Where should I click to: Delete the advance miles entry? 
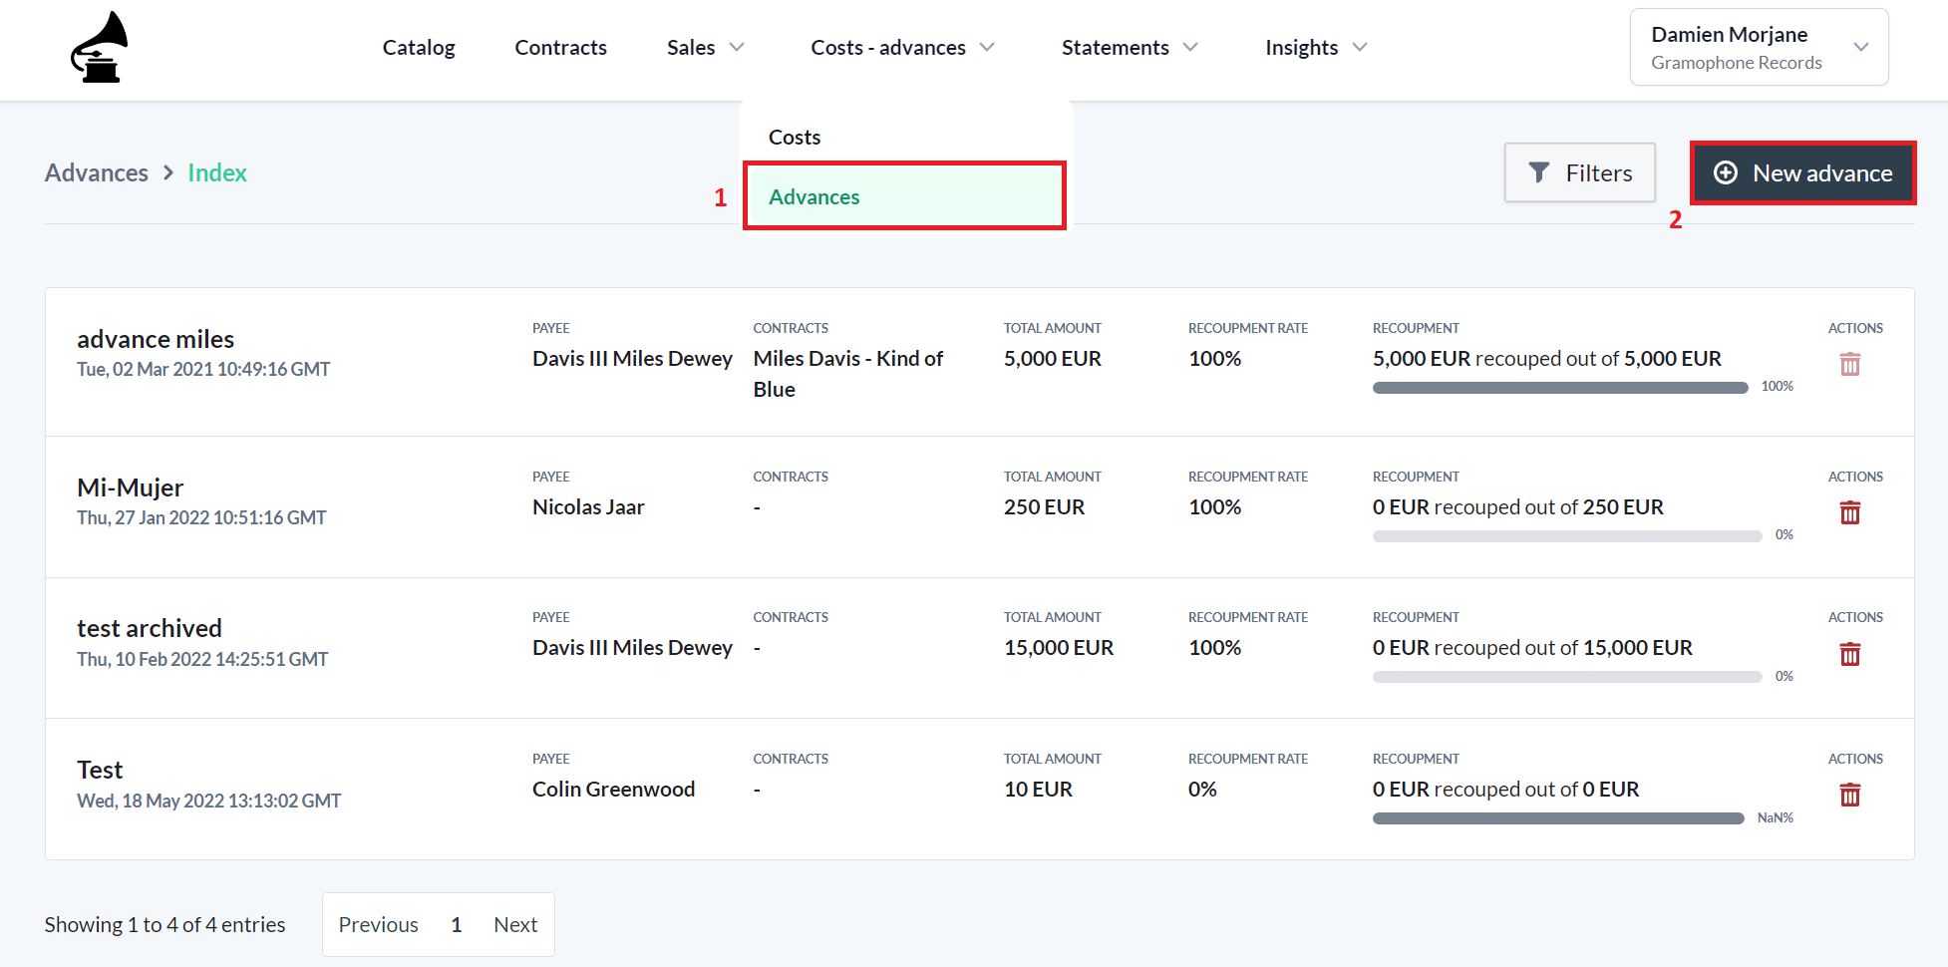click(1849, 364)
